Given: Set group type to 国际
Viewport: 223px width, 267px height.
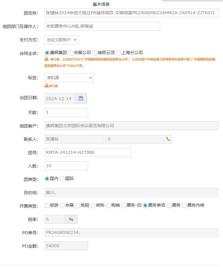Looking at the screenshot, I should coord(63,179).
